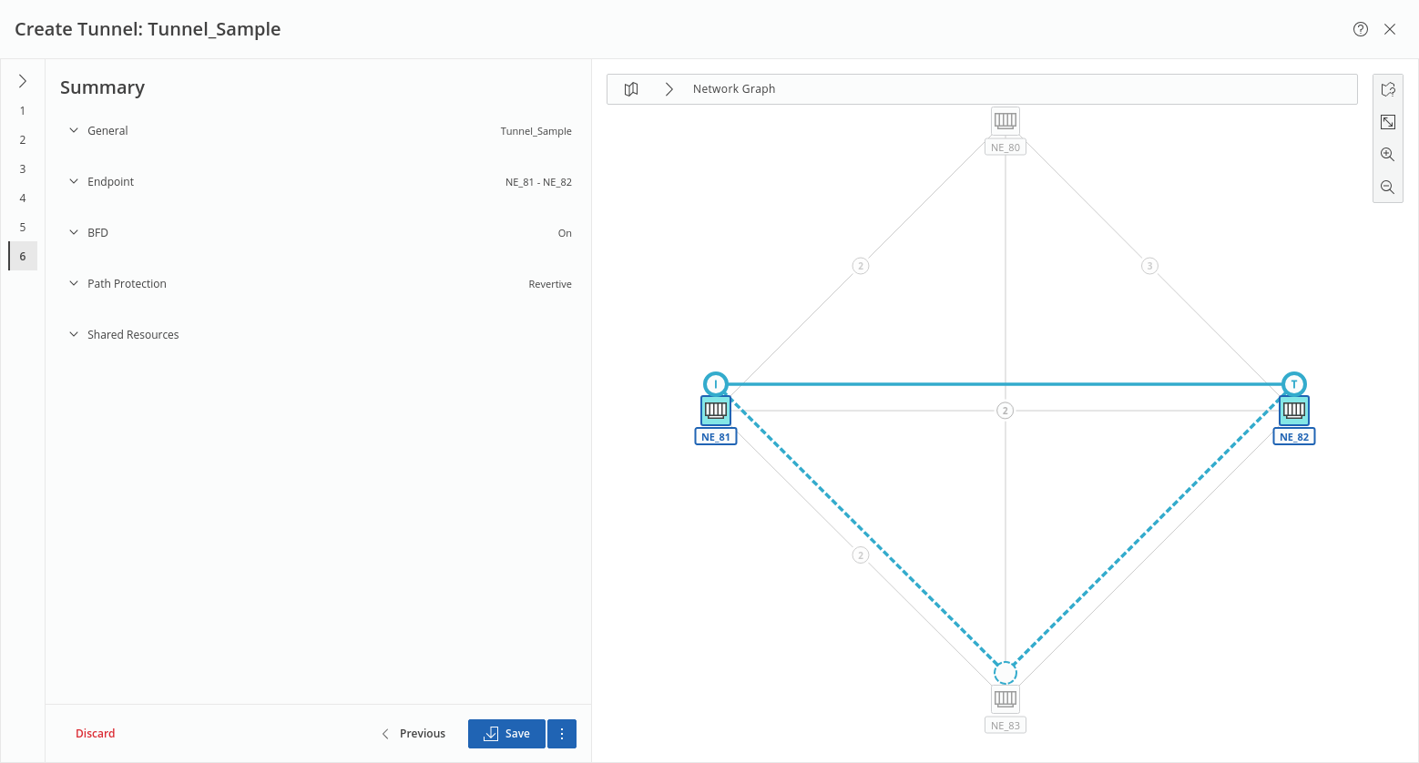Discard the tunnel creation

tap(96, 734)
